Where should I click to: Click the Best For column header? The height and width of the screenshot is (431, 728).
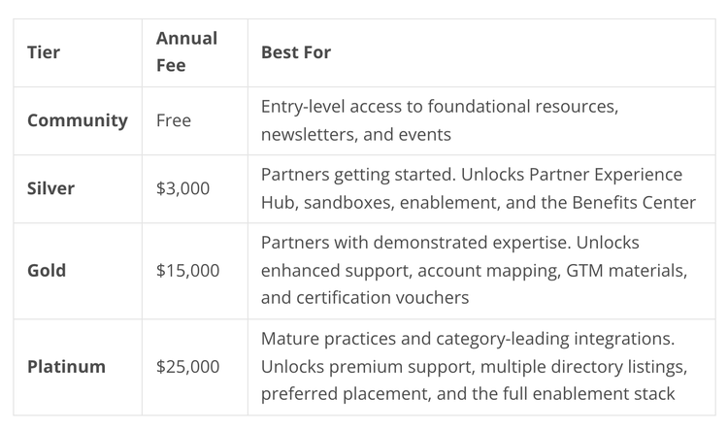pos(296,52)
